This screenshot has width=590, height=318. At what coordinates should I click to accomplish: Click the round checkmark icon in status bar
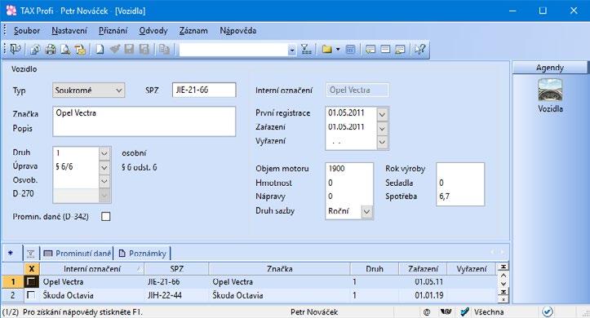click(548, 311)
